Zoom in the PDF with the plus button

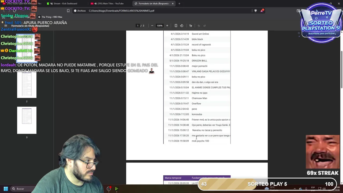coord(167,26)
